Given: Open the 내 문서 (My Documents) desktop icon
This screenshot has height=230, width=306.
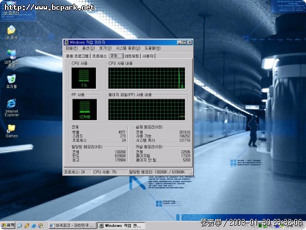Looking at the screenshot, I should pos(12,33).
